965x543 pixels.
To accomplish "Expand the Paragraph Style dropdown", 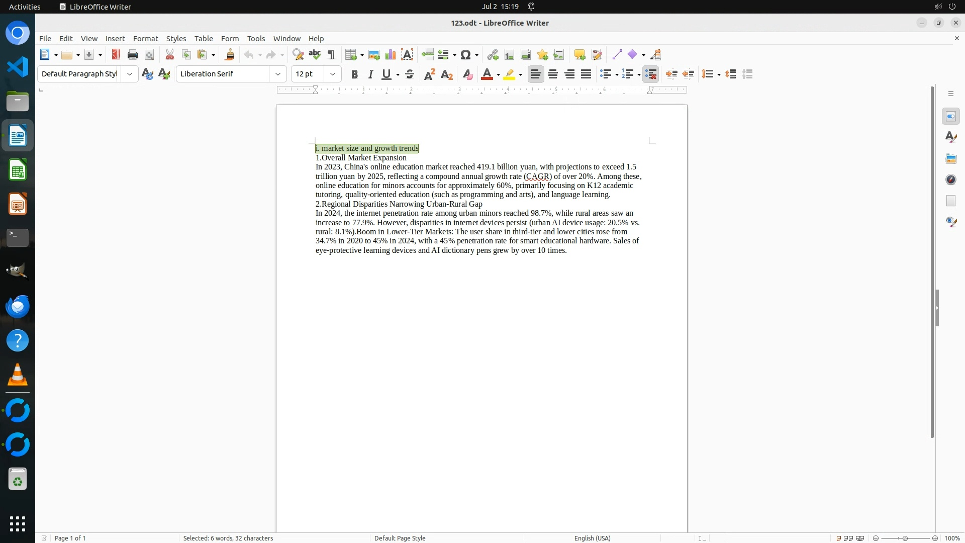I will (130, 74).
